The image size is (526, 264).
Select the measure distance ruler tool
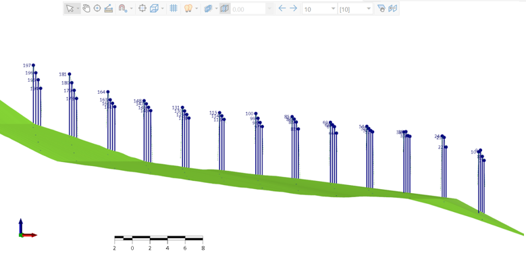[108, 9]
